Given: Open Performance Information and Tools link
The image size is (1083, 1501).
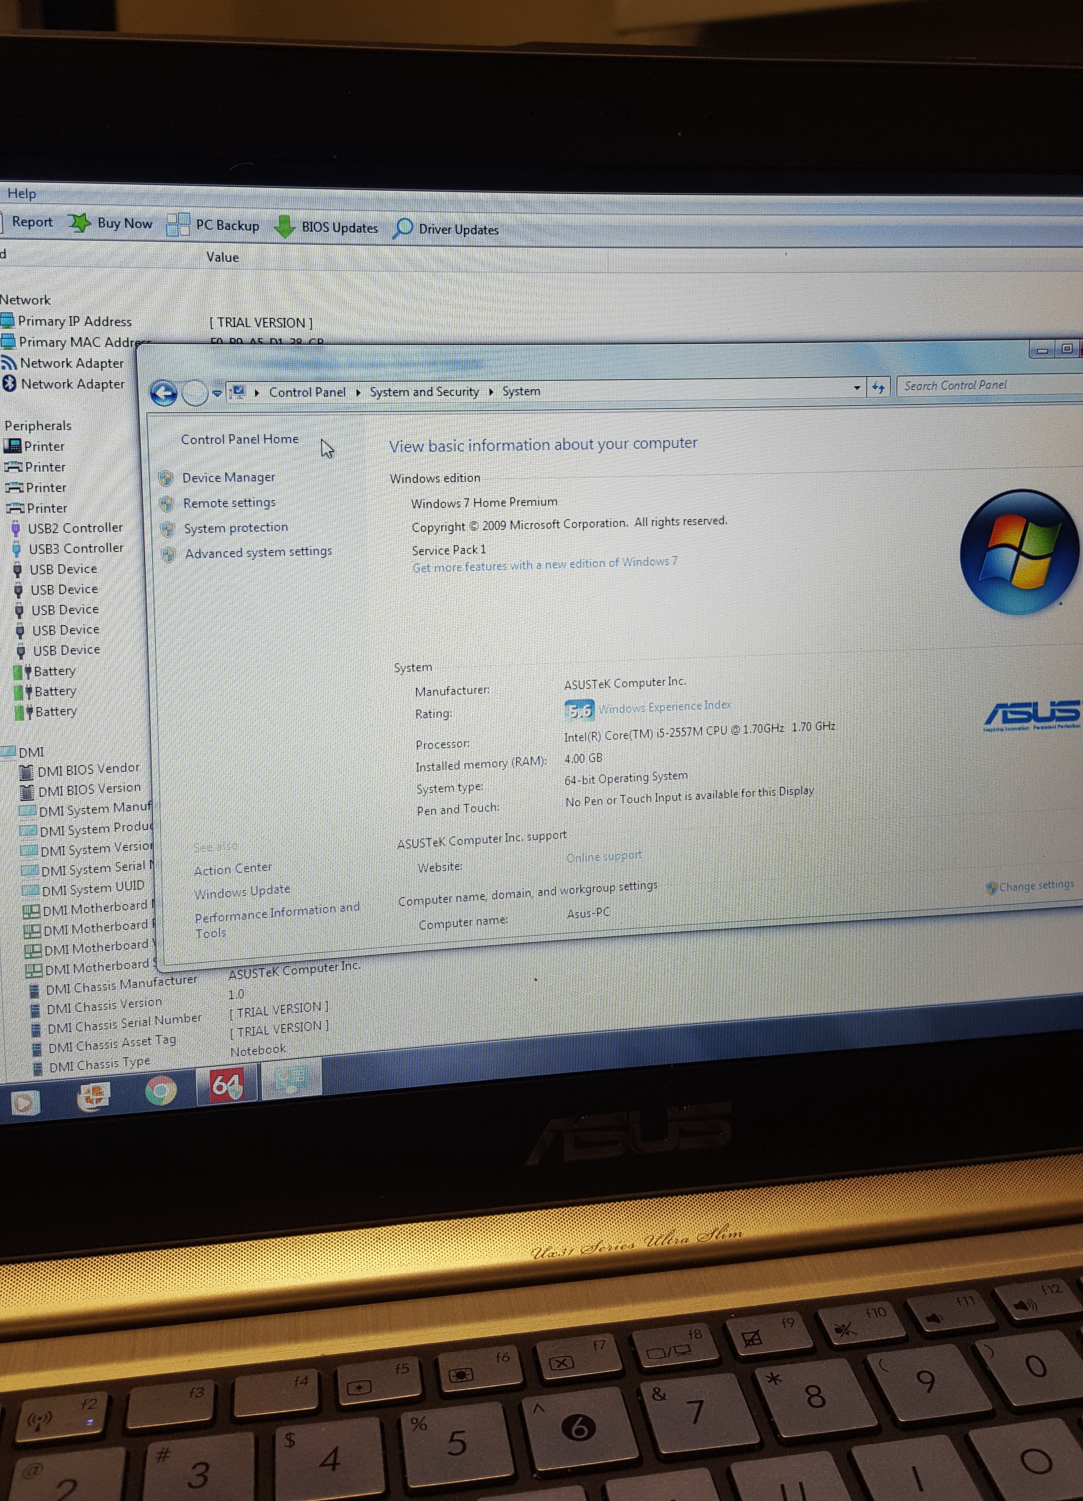Looking at the screenshot, I should click(277, 920).
